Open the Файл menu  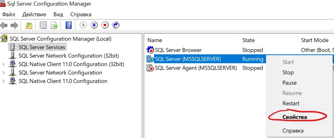(x=8, y=14)
